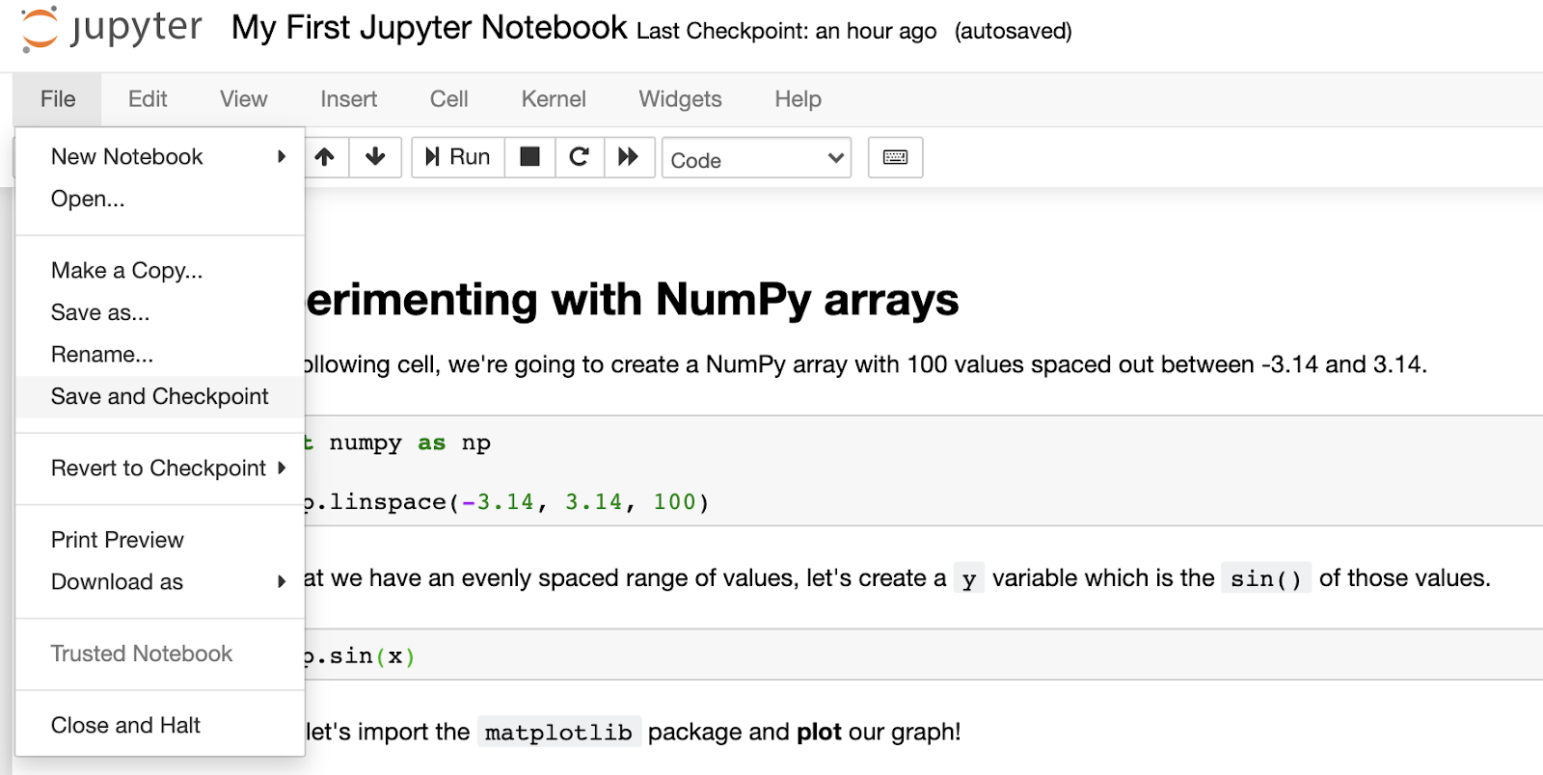This screenshot has width=1543, height=775.
Task: Expand the Download as submenu arrow
Action: click(282, 581)
